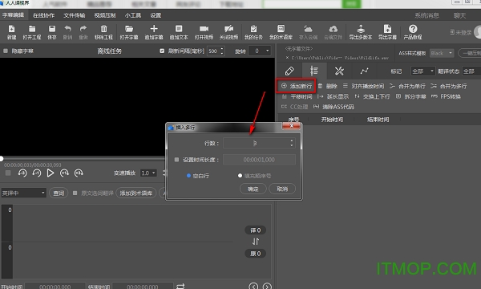This screenshot has height=289, width=481.
Task: Toggle the Hide Subtitles checkbox
Action: pyautogui.click(x=6, y=51)
